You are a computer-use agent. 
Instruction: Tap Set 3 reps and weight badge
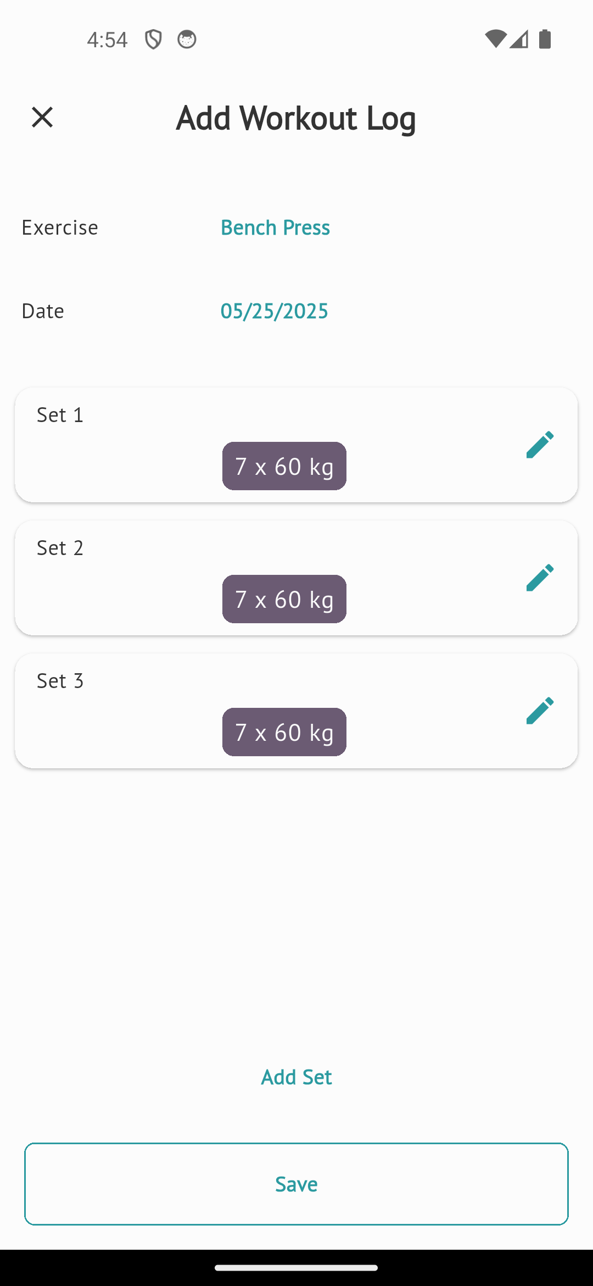coord(284,732)
